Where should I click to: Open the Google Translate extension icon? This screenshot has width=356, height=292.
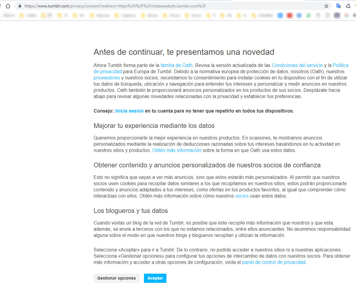(339, 6)
